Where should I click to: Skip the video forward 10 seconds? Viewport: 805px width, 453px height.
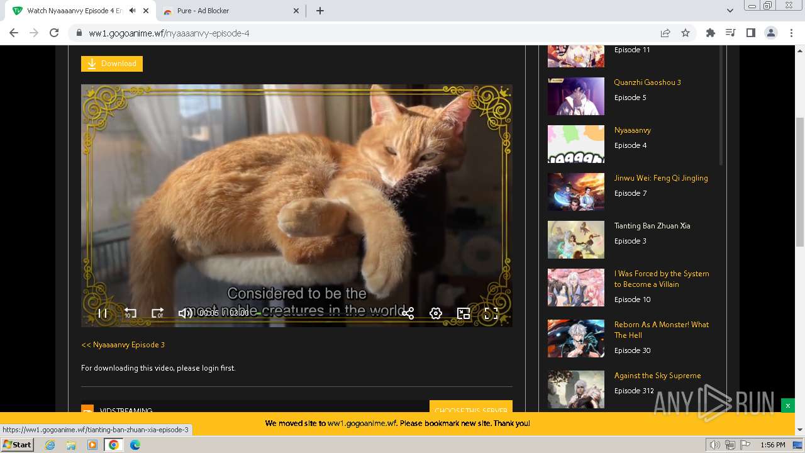(157, 313)
